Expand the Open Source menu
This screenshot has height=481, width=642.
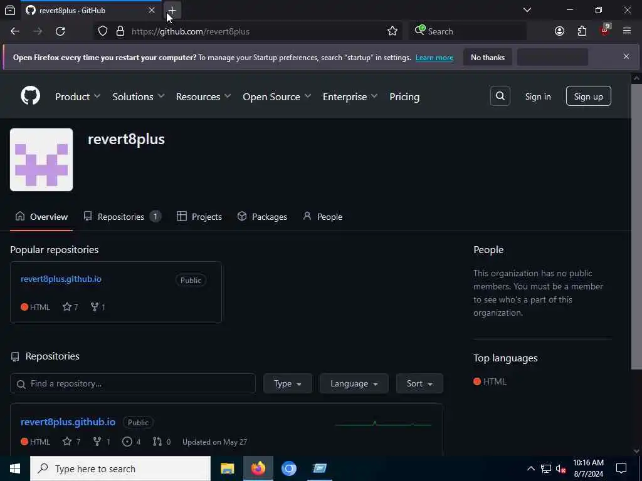coord(276,96)
